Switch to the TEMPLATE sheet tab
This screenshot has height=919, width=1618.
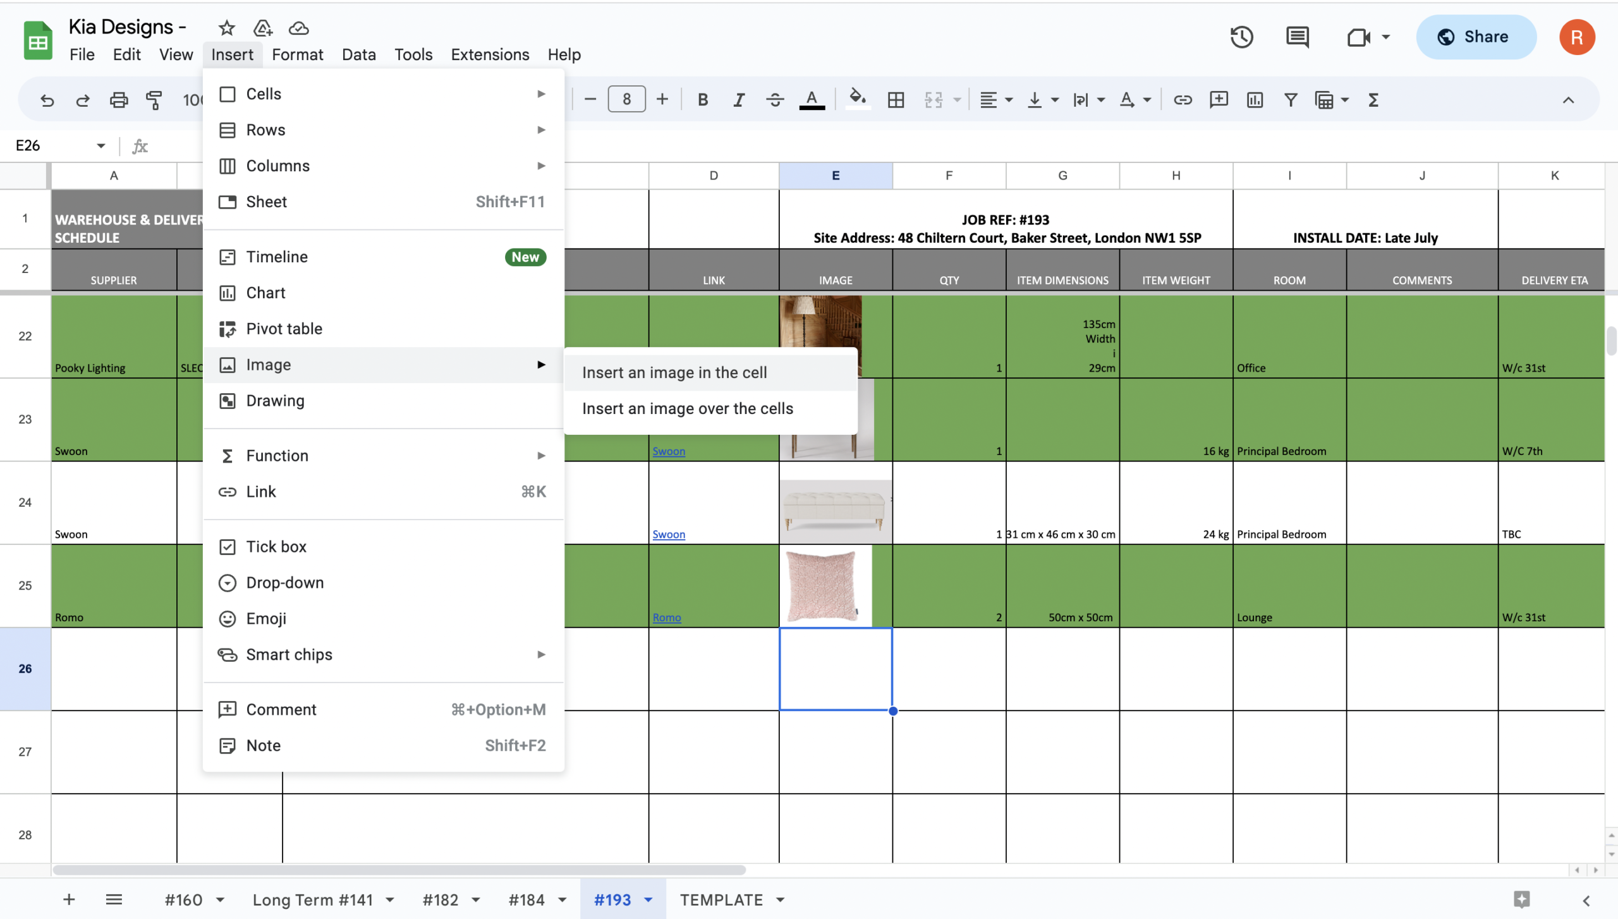tap(721, 899)
